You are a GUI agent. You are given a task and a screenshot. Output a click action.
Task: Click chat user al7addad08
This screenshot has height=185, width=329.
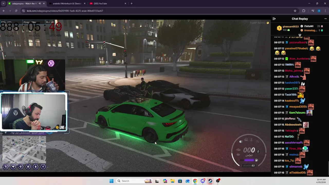point(297,173)
